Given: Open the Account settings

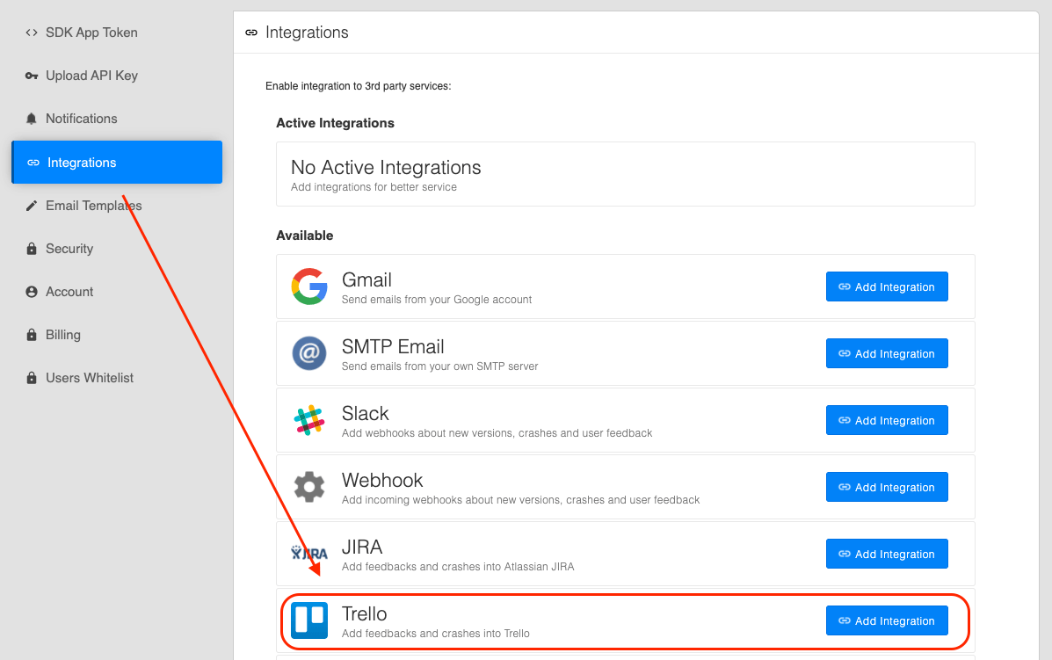Looking at the screenshot, I should coord(68,291).
